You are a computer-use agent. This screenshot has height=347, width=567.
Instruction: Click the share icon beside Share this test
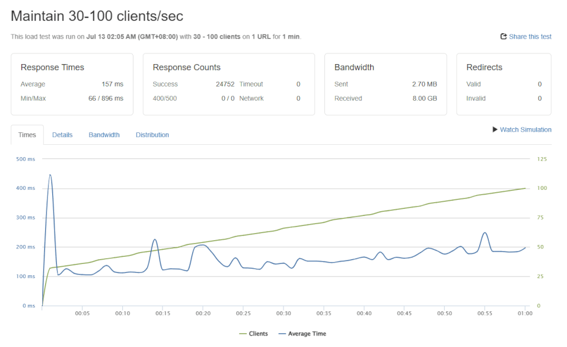[x=504, y=37]
